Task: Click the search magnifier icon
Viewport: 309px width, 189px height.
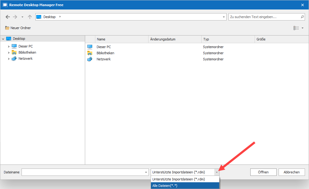Action: 302,17
